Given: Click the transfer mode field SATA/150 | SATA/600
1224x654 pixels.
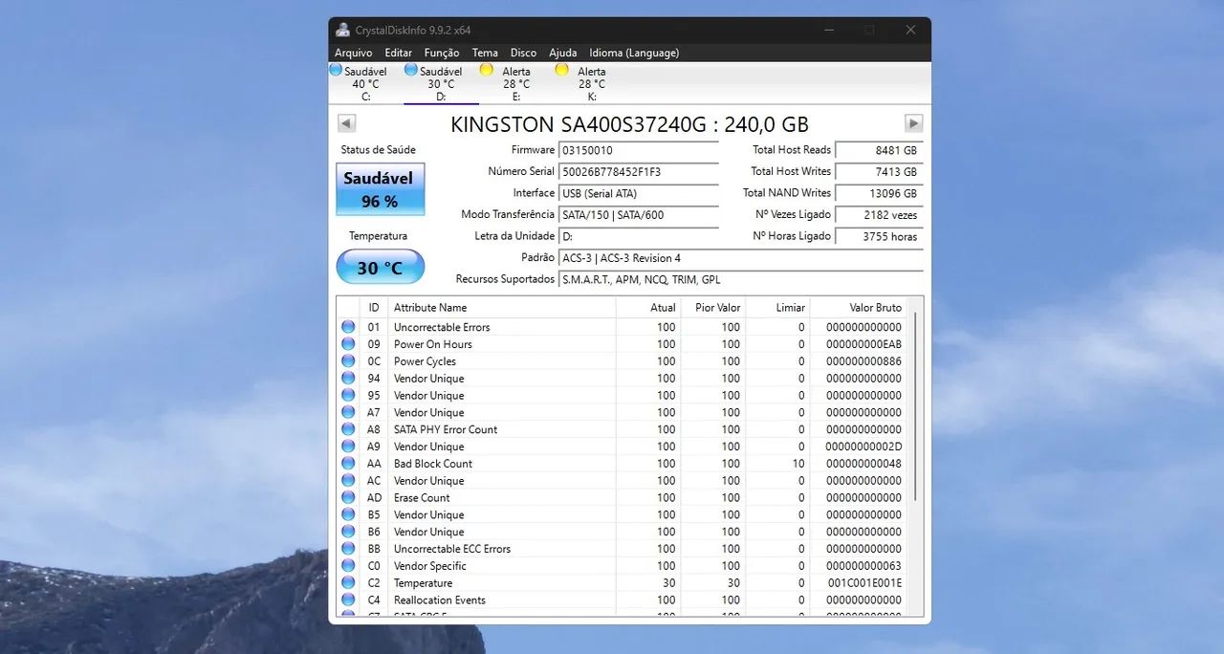Looking at the screenshot, I should click(x=638, y=215).
